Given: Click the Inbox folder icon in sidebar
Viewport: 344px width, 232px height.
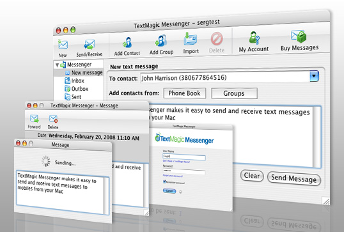Looking at the screenshot, I should pos(67,81).
